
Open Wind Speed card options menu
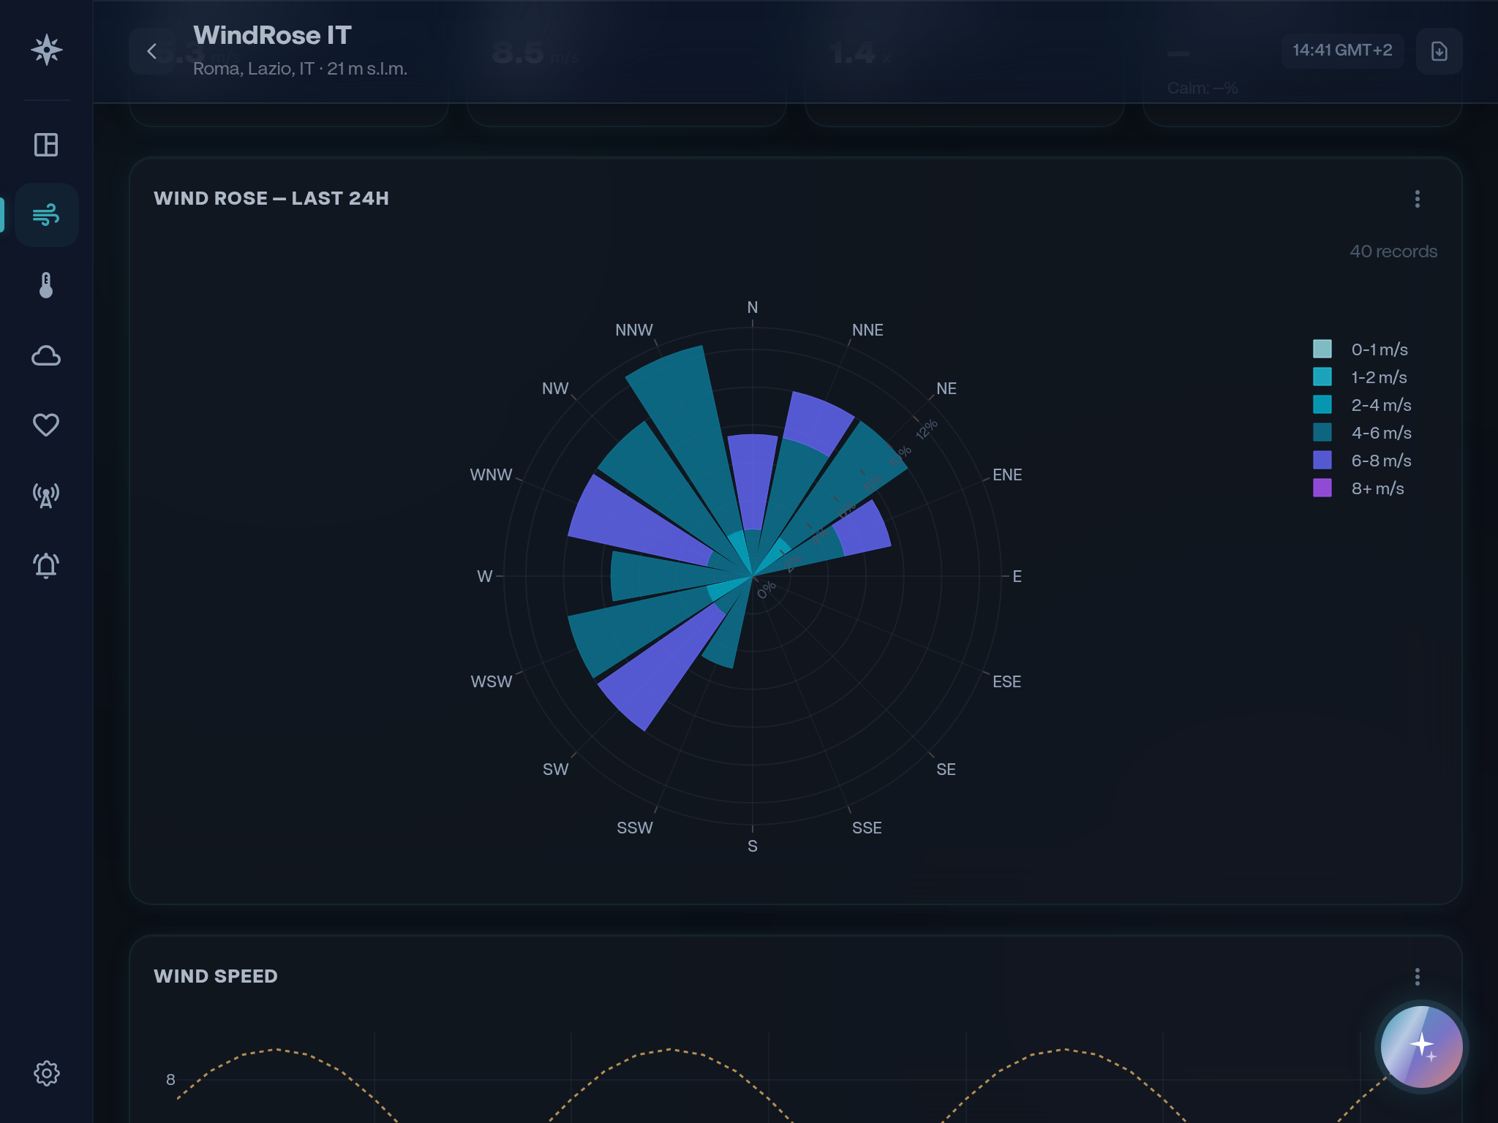pos(1418,977)
